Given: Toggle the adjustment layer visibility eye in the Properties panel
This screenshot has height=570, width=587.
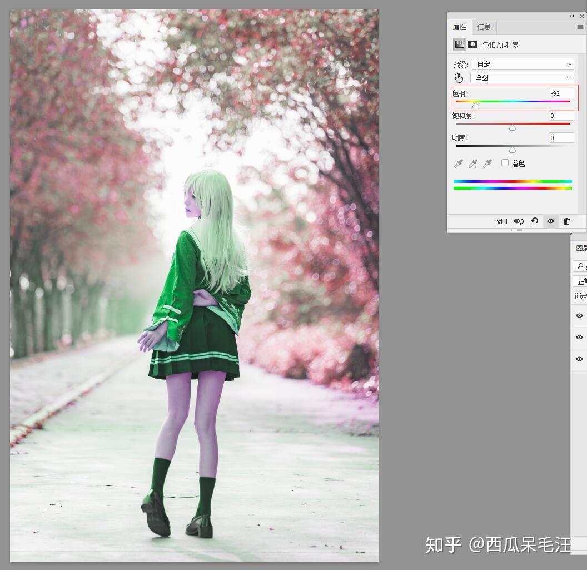Looking at the screenshot, I should tap(550, 221).
